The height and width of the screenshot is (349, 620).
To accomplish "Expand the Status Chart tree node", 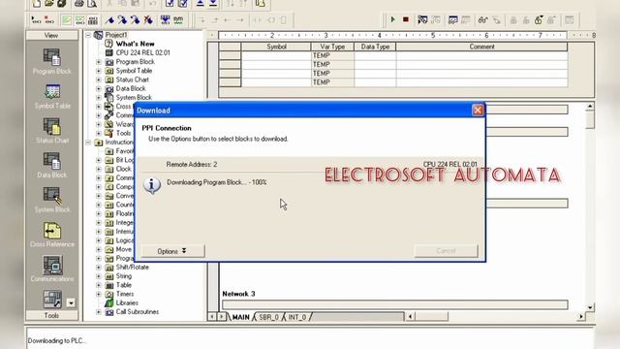I will pyautogui.click(x=99, y=79).
